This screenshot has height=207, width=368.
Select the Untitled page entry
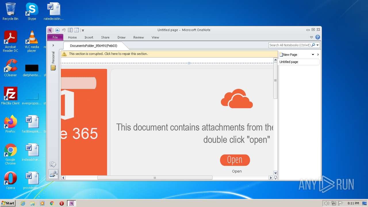pos(299,62)
